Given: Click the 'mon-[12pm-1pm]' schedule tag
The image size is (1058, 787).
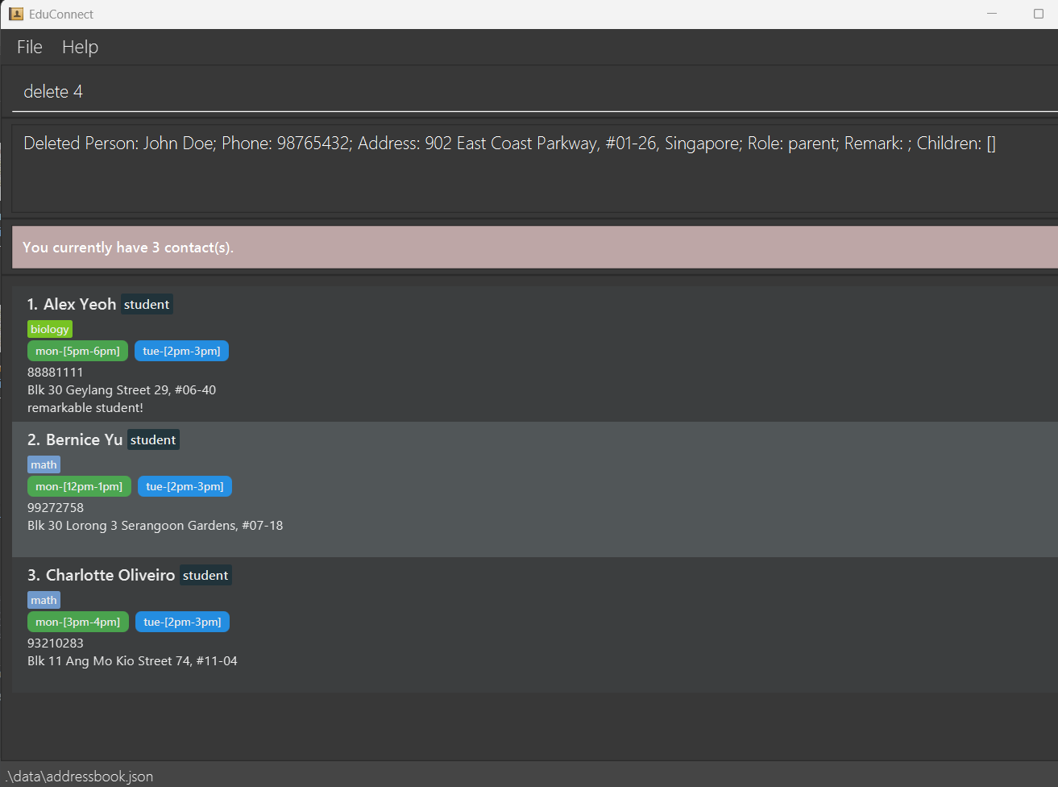Looking at the screenshot, I should click(x=79, y=486).
